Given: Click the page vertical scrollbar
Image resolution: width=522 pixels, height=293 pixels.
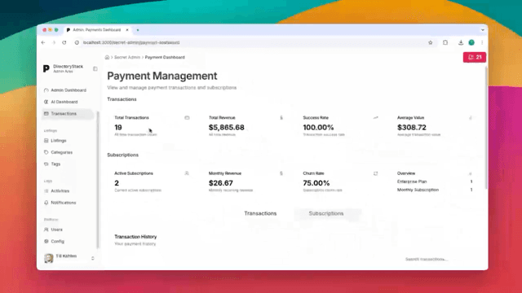Looking at the screenshot, I should 486,128.
